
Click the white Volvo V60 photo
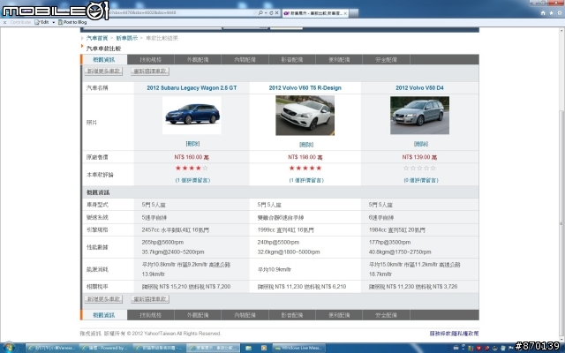[305, 116]
